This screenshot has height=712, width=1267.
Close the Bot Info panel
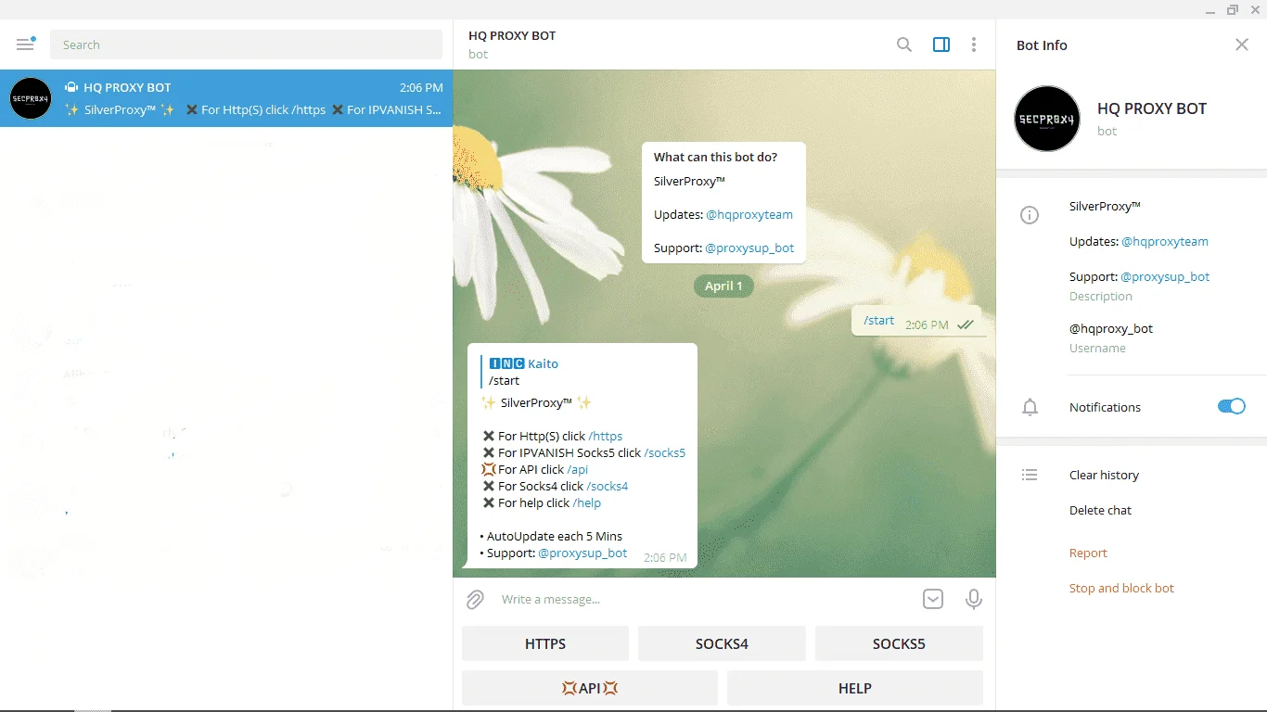1242,44
